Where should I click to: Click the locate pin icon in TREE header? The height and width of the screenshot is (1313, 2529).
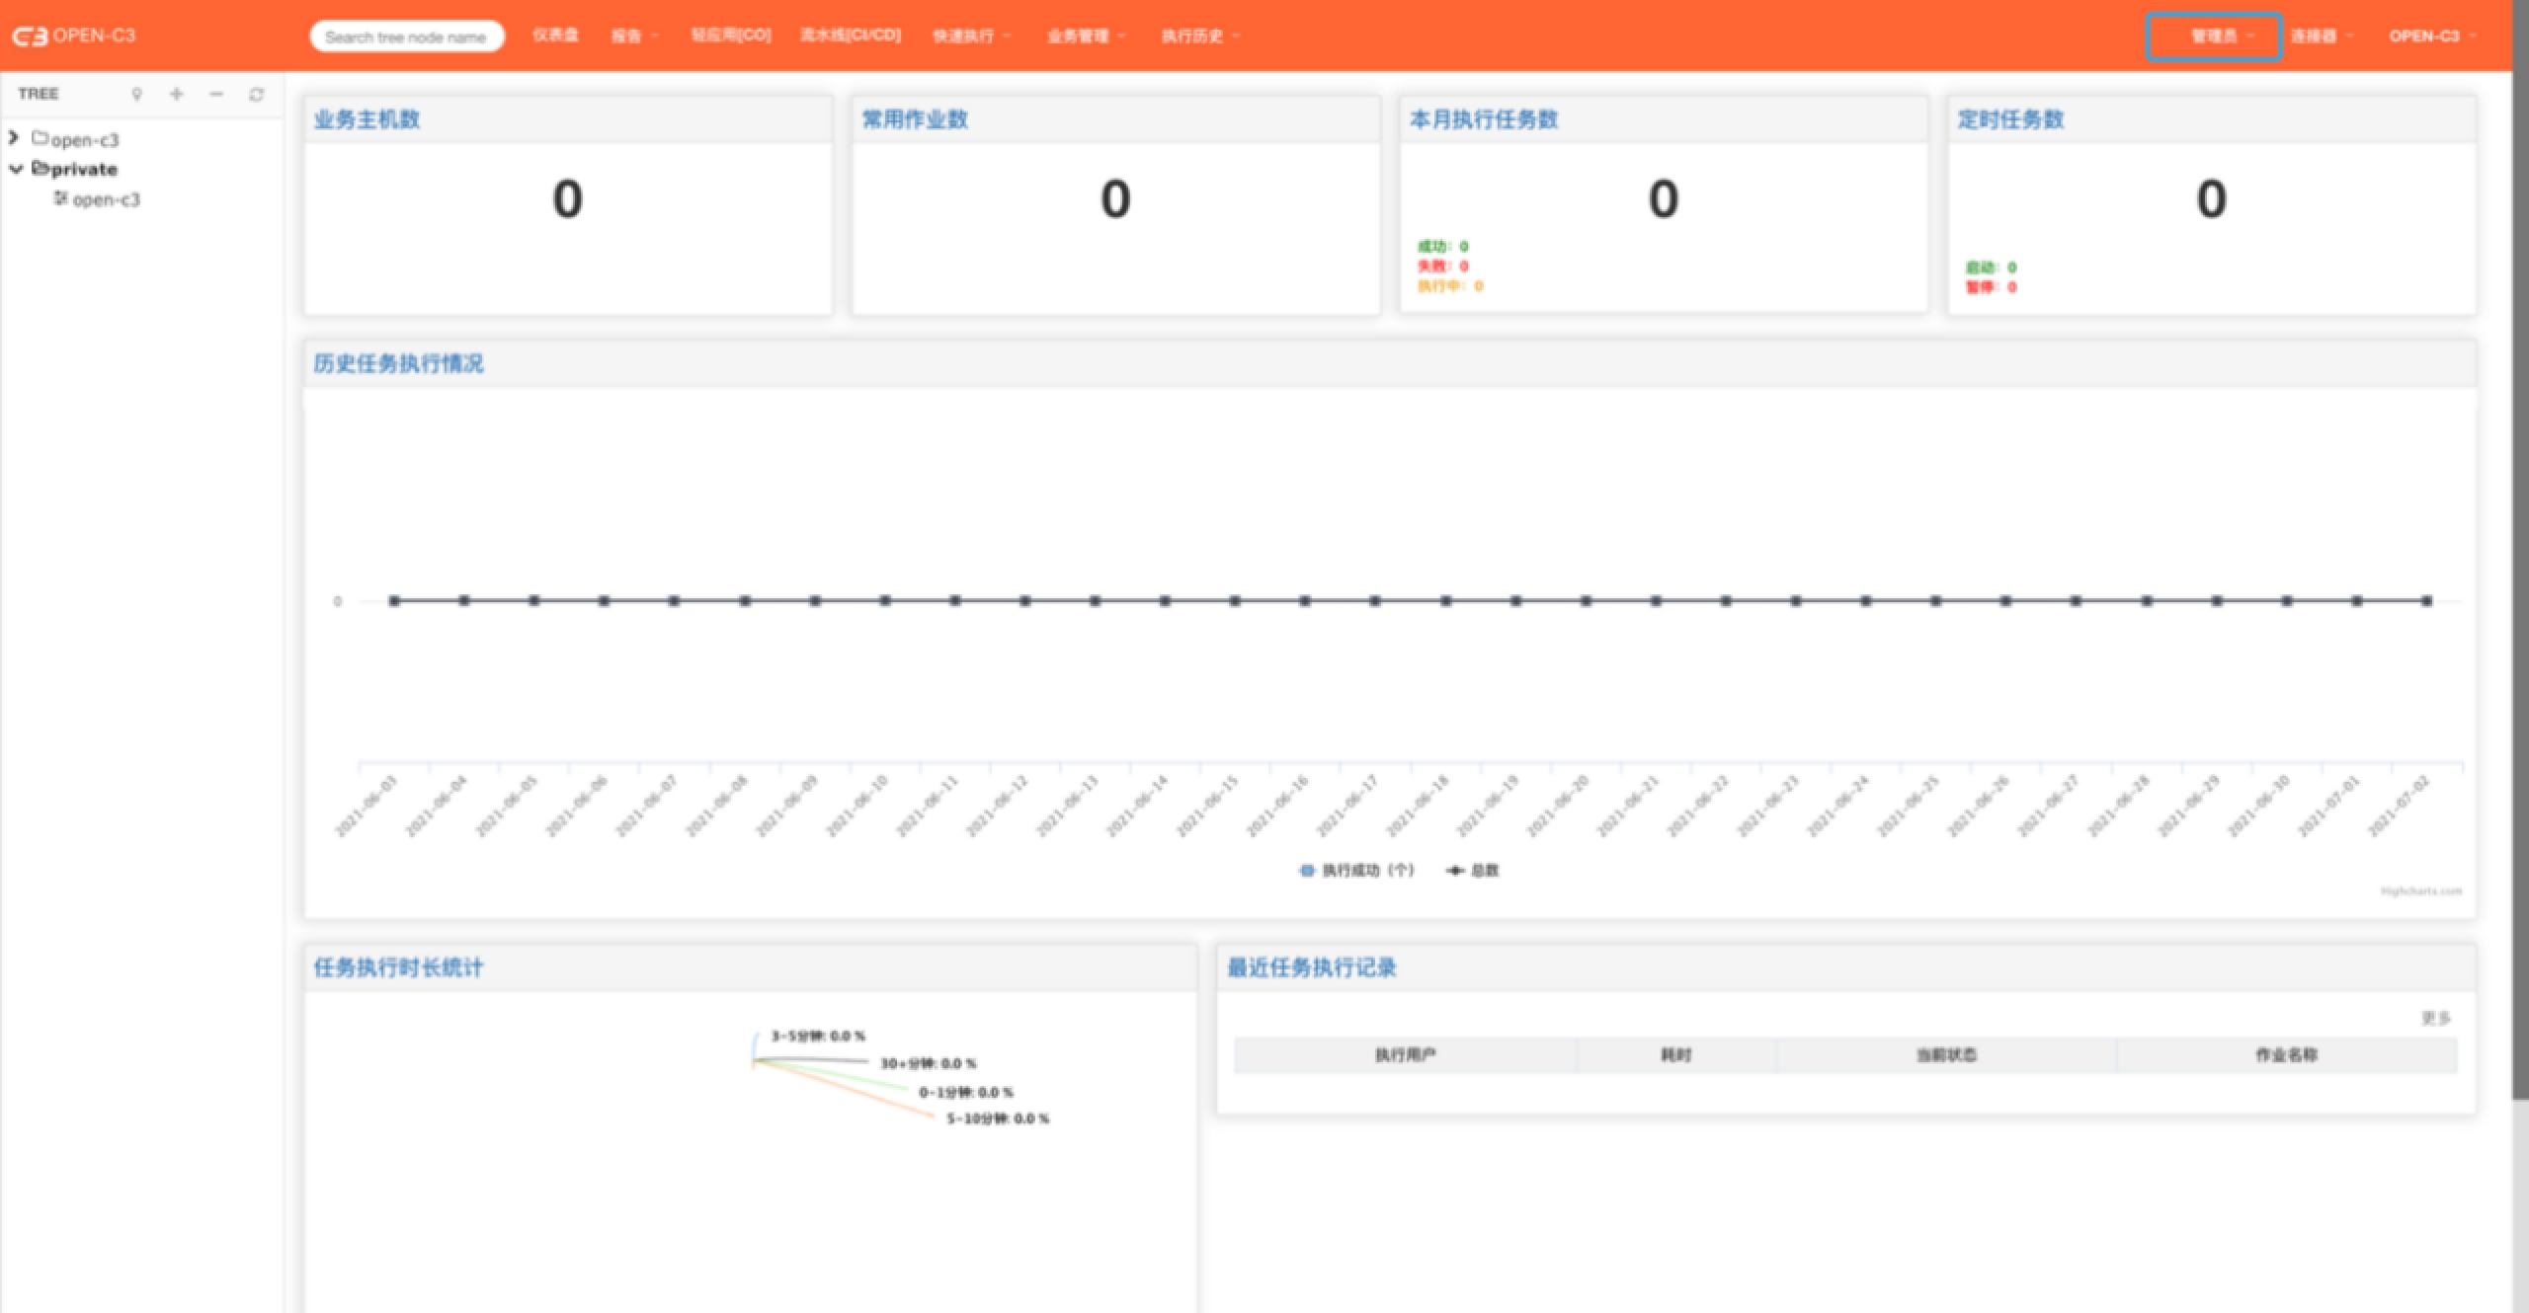point(137,94)
